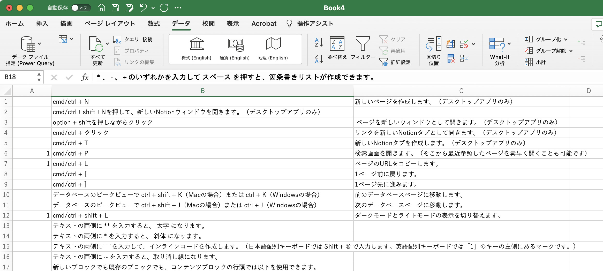The height and width of the screenshot is (271, 603).
Task: Click the Name Box showing B18
Action: tap(18, 77)
